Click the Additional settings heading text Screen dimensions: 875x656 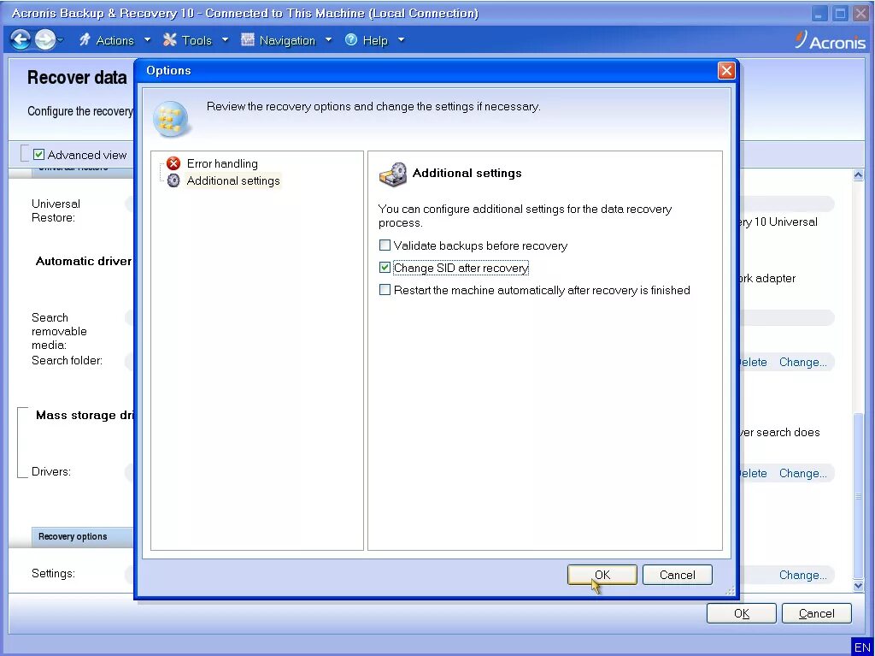pyautogui.click(x=467, y=173)
